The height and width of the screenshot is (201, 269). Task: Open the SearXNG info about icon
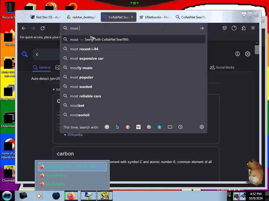click(x=237, y=54)
